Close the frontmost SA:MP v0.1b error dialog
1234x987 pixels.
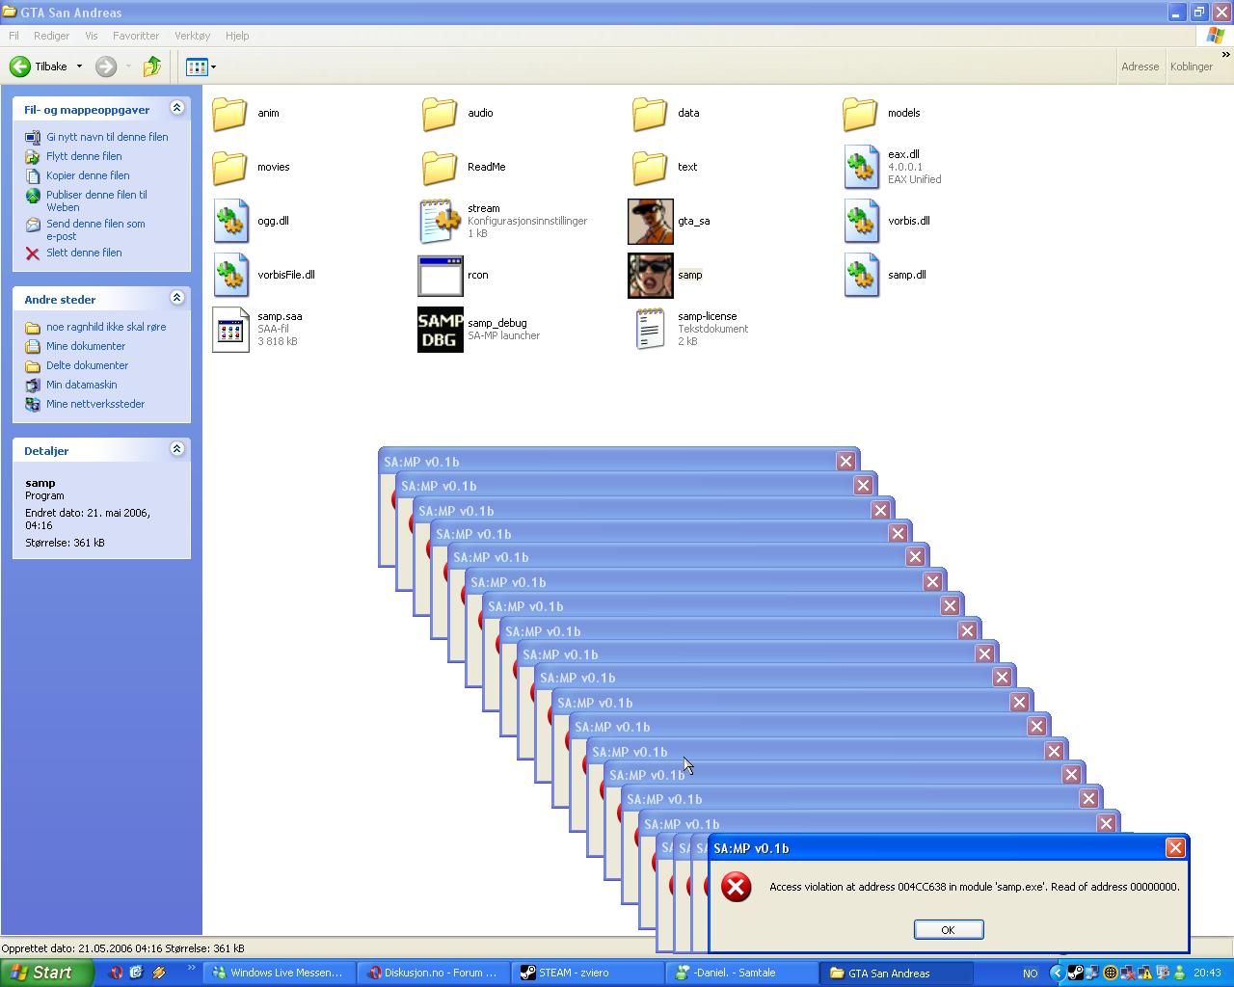pyautogui.click(x=1175, y=847)
